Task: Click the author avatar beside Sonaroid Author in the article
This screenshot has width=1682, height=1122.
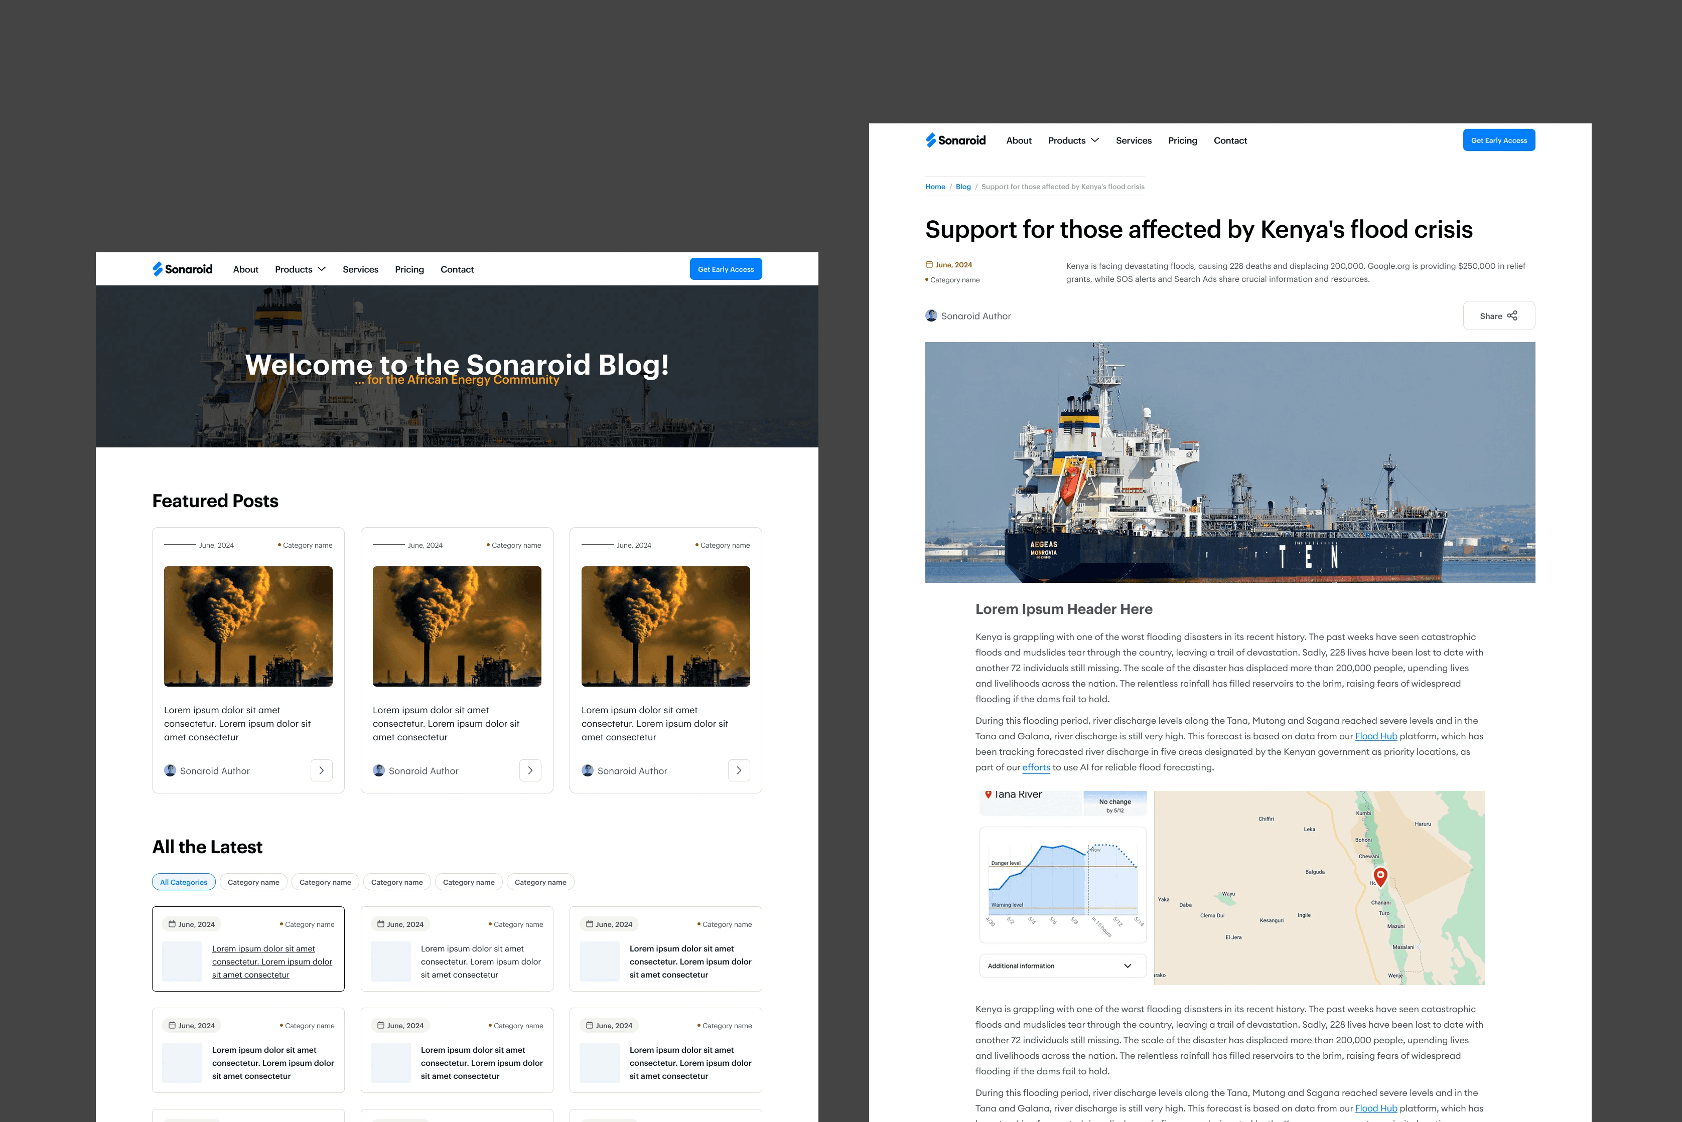Action: pos(931,315)
